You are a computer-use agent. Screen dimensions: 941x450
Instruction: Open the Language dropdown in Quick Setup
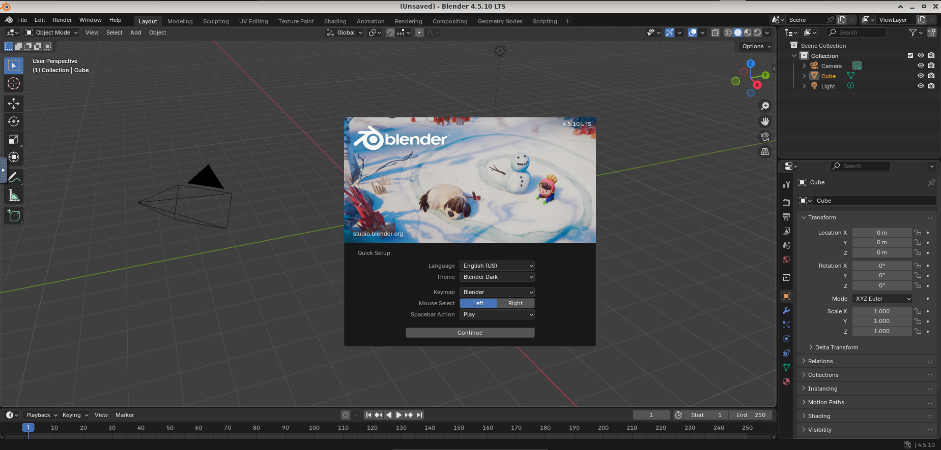[497, 266]
